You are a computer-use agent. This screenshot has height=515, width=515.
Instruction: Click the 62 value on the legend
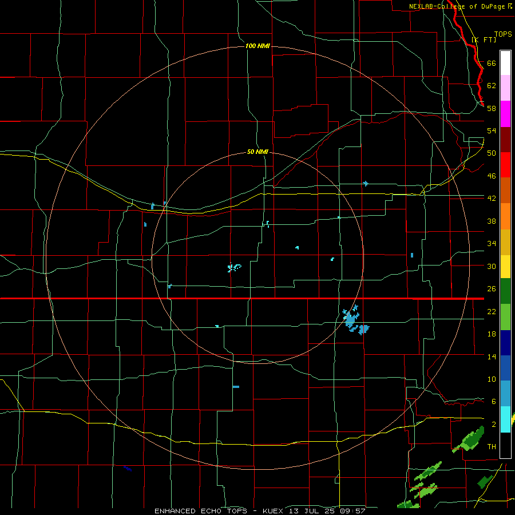(x=492, y=85)
